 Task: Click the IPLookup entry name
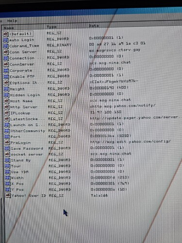click(x=20, y=113)
